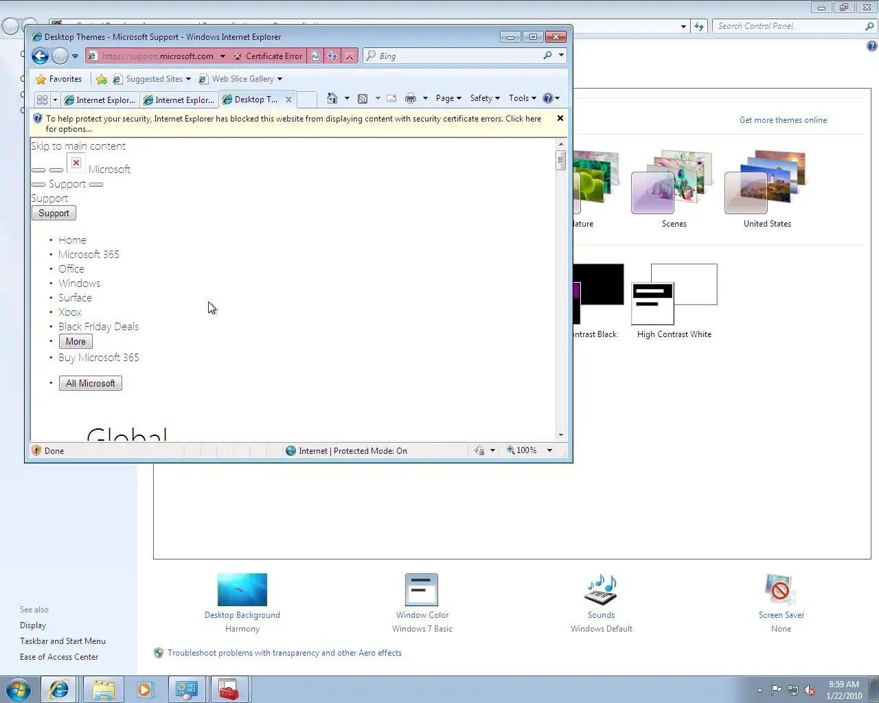Open the Home link in list
Viewport: 879px width, 703px height.
click(72, 240)
